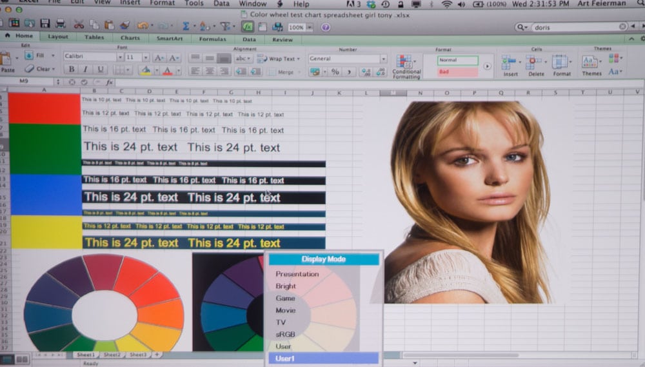Toggle Align Bottom vertical alignment
The width and height of the screenshot is (645, 367).
click(x=224, y=59)
